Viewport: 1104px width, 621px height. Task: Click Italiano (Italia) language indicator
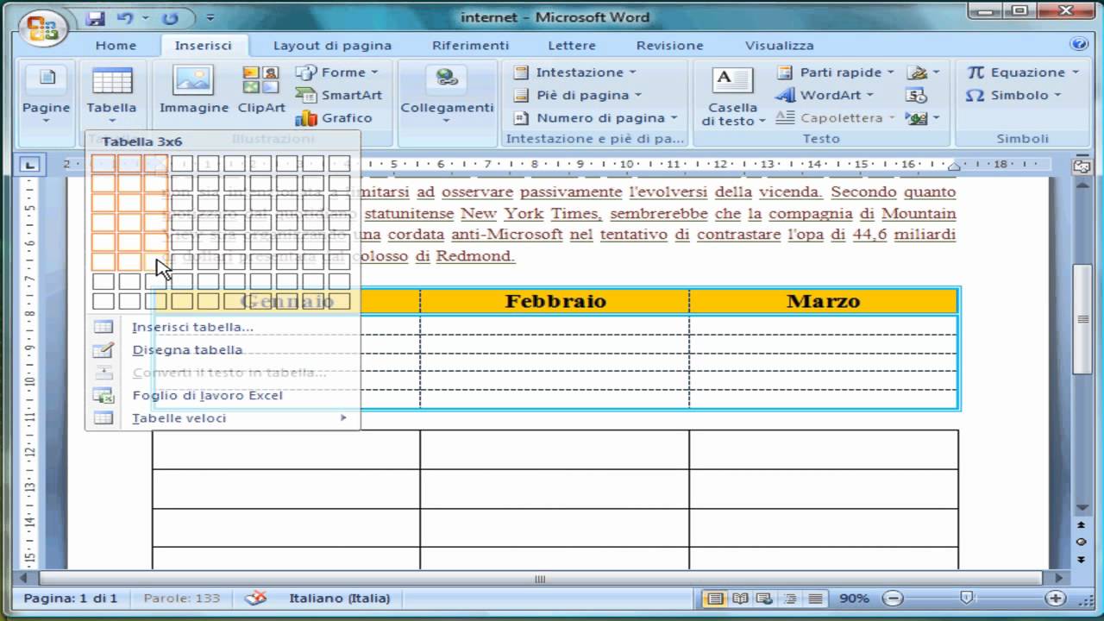(339, 598)
